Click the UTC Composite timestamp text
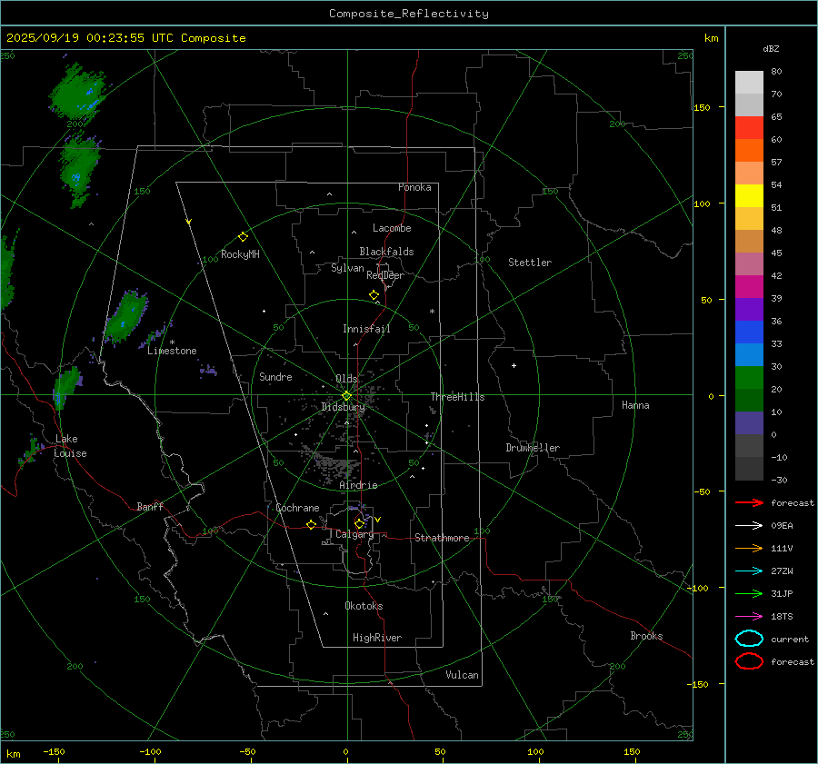 click(x=125, y=38)
